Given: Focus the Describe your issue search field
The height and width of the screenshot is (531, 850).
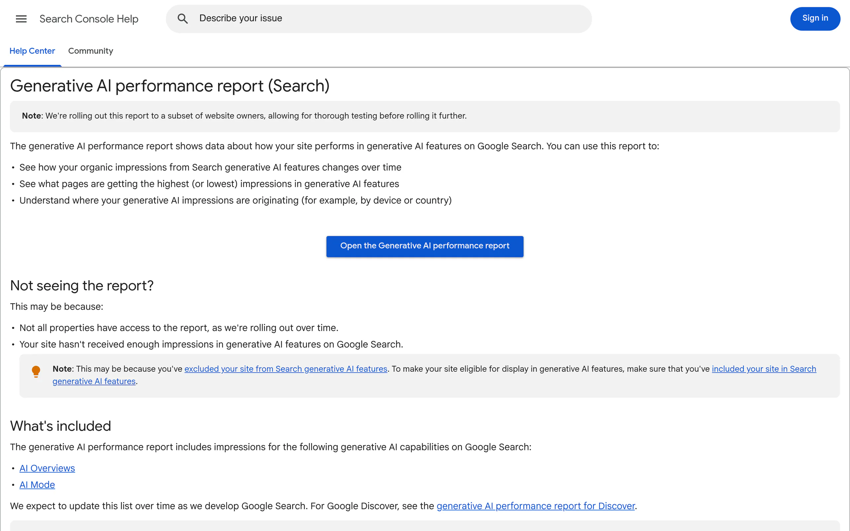Looking at the screenshot, I should pos(379,19).
